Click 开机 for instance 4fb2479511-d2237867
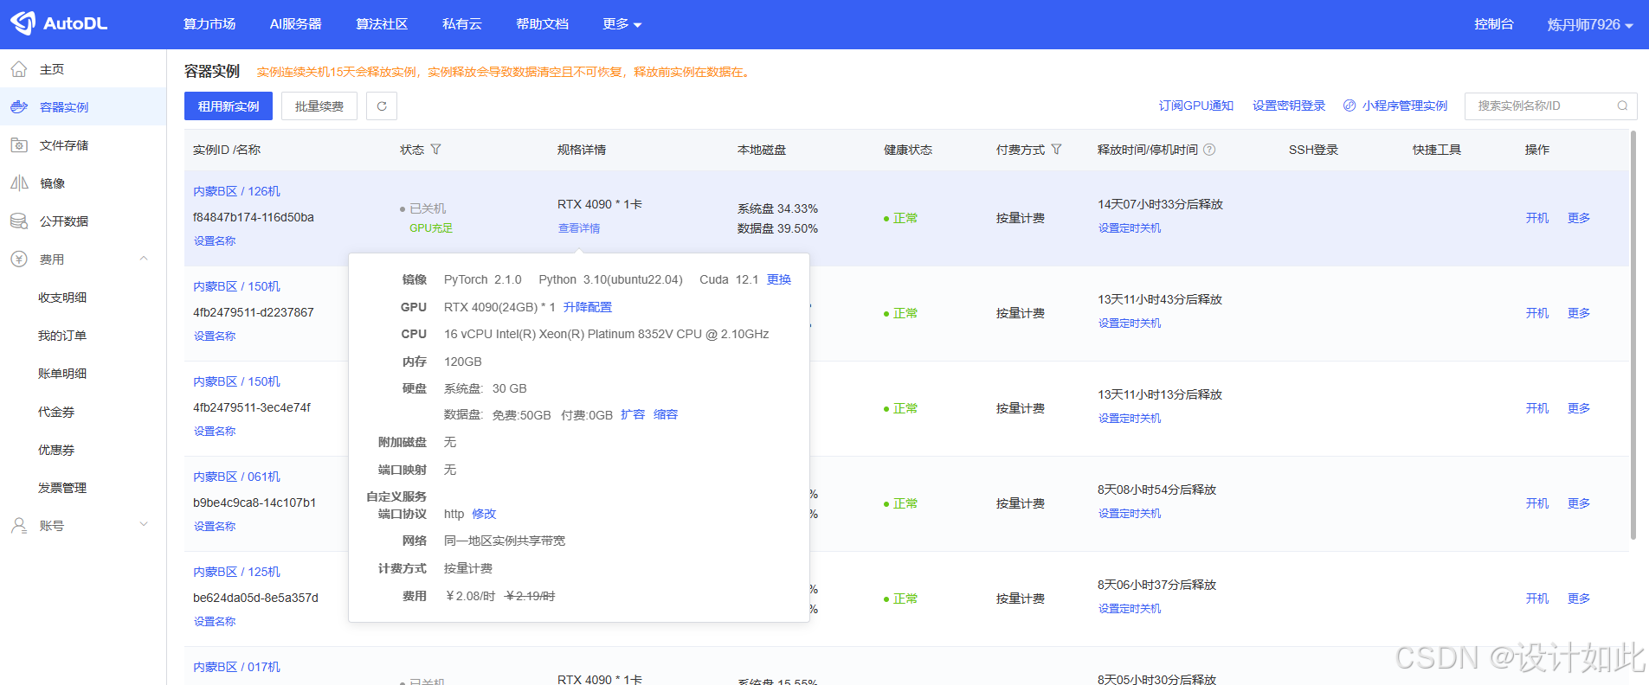The height and width of the screenshot is (685, 1649). [x=1537, y=313]
